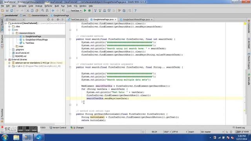Screen dimensions: 251x141
Task: Open the Refactor menu
Action: point(48,6)
